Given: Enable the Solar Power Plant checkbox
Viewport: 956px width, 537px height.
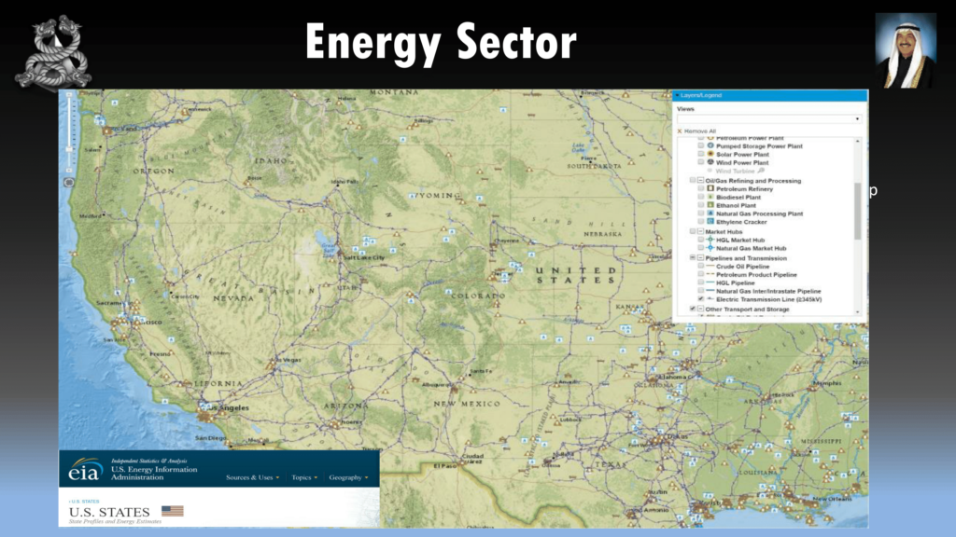Looking at the screenshot, I should coord(701,154).
